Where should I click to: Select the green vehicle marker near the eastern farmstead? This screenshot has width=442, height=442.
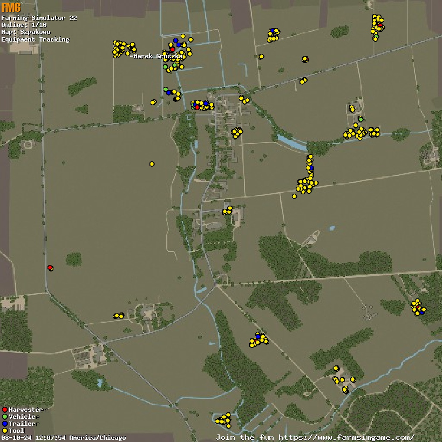coord(361,119)
